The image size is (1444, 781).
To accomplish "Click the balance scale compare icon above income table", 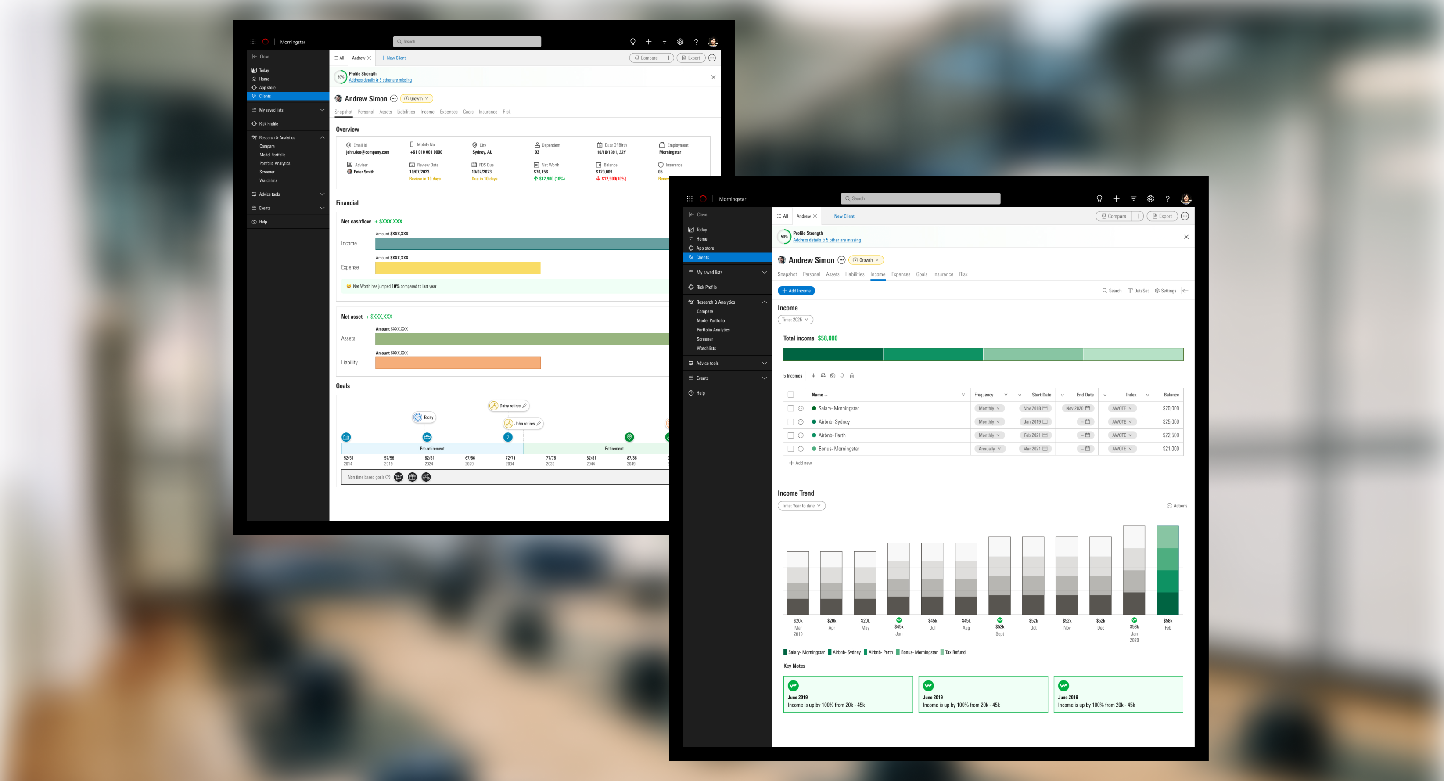I will (823, 376).
